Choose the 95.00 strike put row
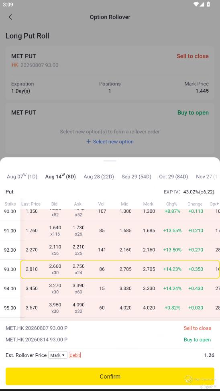The height and width of the screenshot is (391, 220). (110, 308)
